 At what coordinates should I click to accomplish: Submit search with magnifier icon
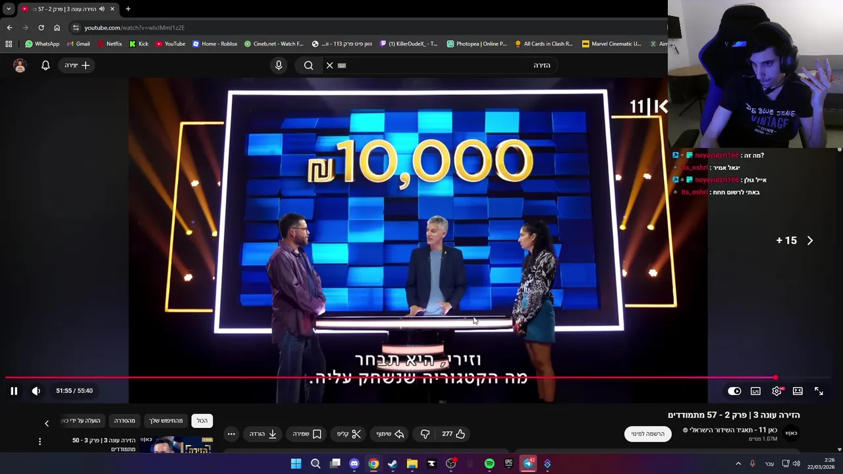click(309, 65)
